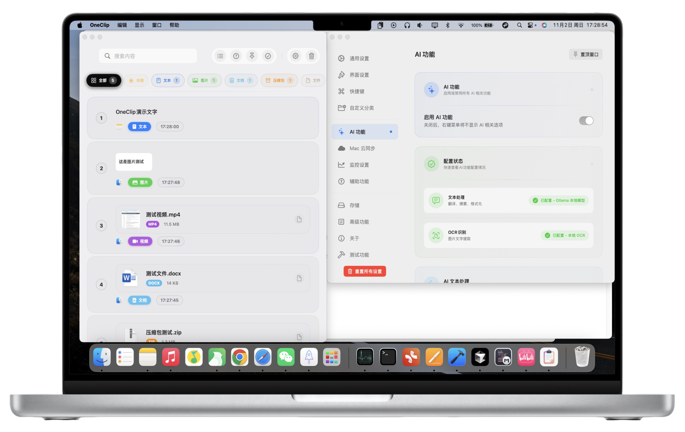Select the 文档 category filter
The image size is (685, 432).
241,80
